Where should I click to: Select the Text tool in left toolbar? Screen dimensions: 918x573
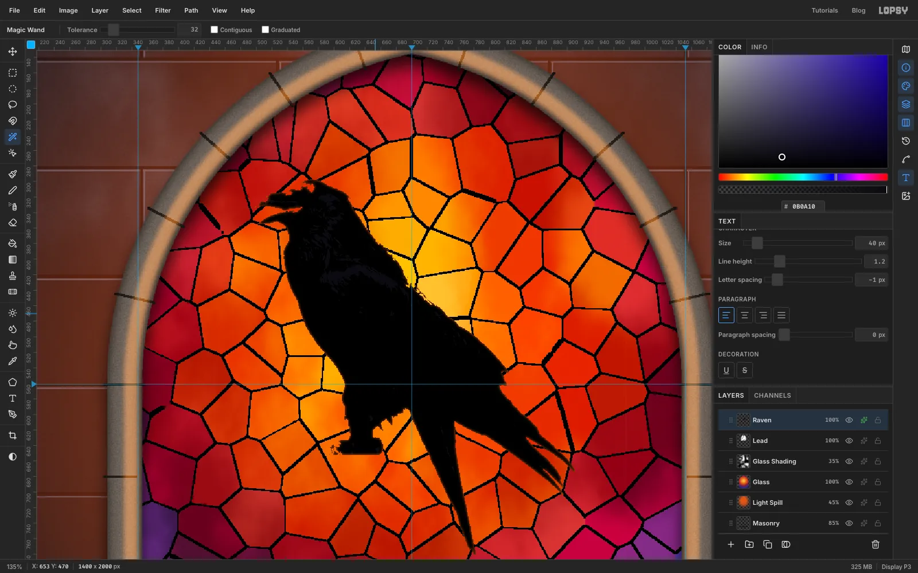point(13,398)
